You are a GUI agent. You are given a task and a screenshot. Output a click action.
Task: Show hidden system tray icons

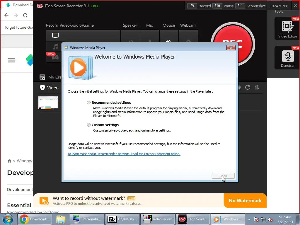pos(249,219)
